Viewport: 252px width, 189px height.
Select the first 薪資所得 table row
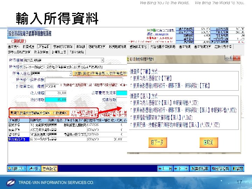(x=67, y=125)
